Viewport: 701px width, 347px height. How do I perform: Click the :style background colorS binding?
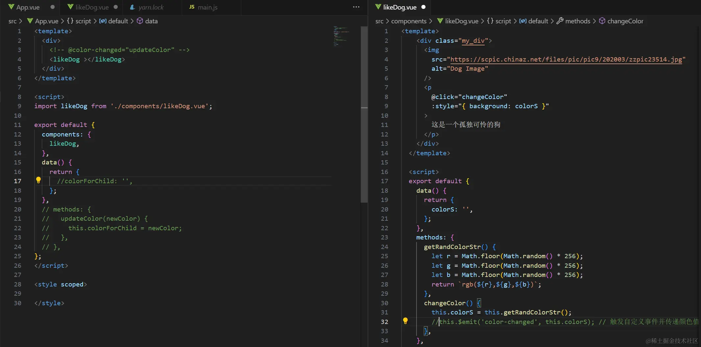(490, 106)
